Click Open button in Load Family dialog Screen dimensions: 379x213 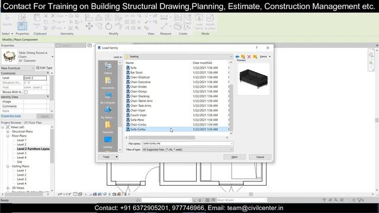click(x=235, y=157)
